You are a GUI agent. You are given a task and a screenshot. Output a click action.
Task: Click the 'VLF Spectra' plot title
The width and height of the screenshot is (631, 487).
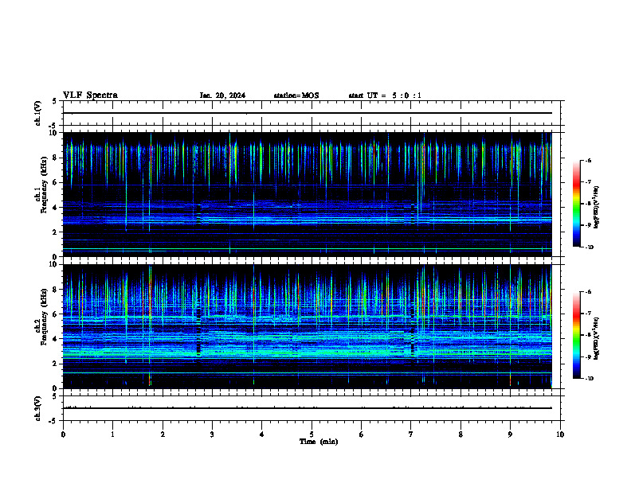(90, 95)
